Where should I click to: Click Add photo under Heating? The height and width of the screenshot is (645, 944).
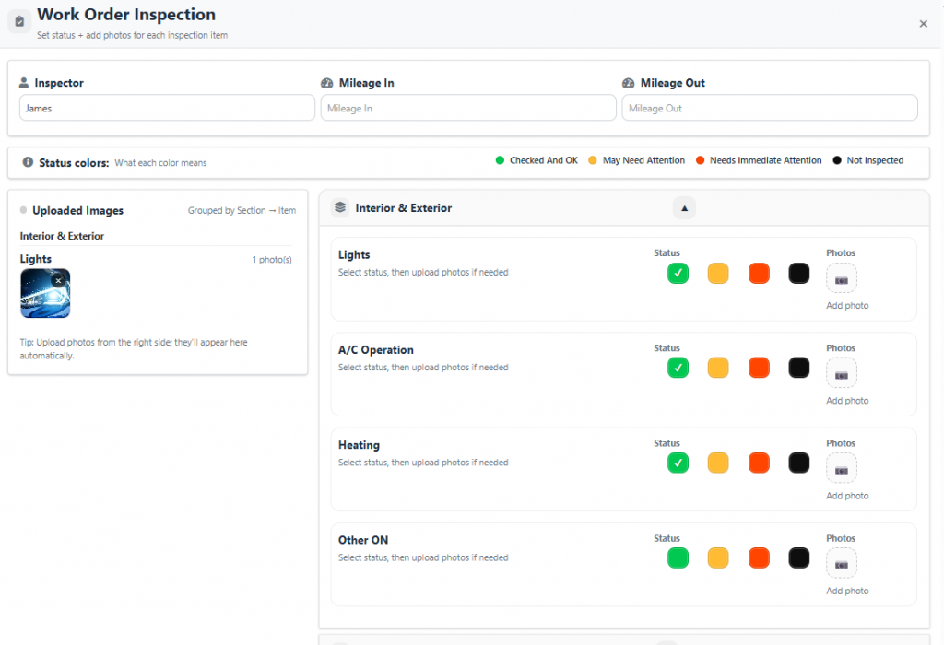[846, 496]
